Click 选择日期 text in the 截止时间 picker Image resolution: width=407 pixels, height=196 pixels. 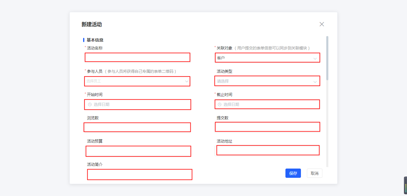tap(231, 104)
